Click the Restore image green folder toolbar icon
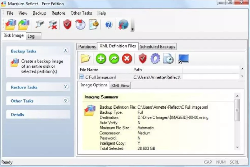This screenshot has width=250, height=167. (x=24, y=25)
